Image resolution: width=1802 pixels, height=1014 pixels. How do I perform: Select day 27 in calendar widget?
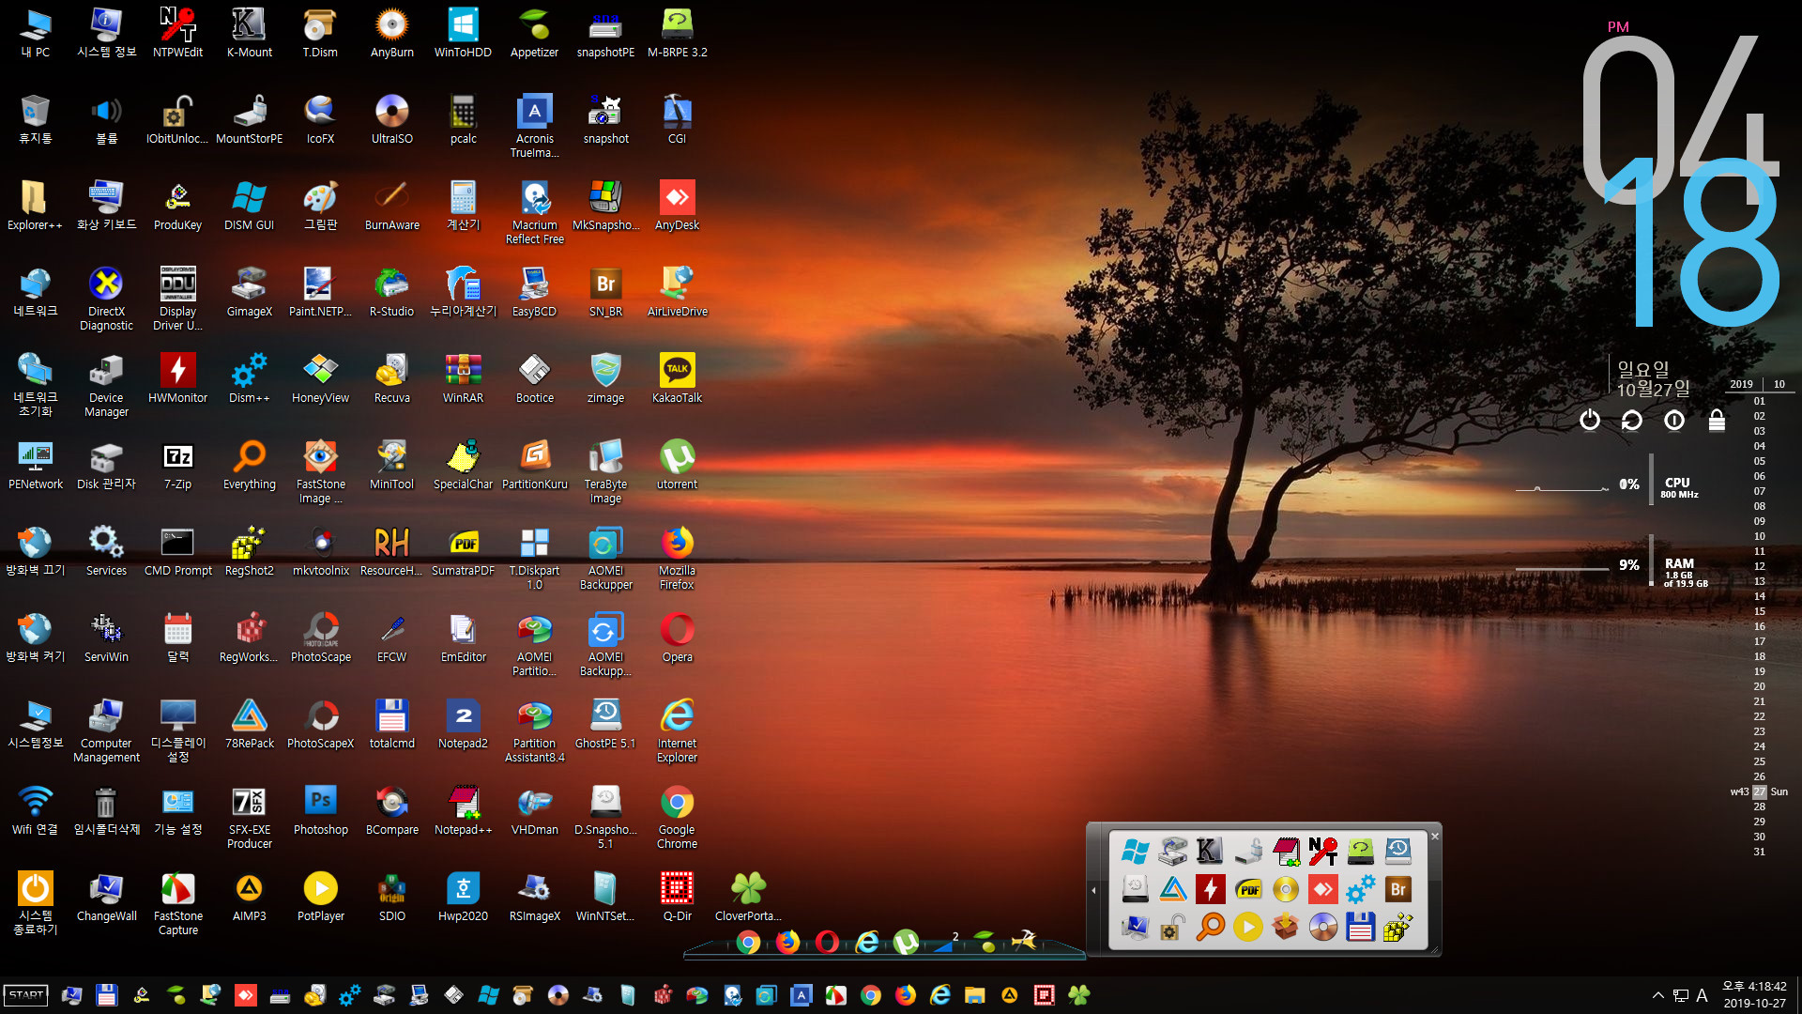click(1760, 791)
